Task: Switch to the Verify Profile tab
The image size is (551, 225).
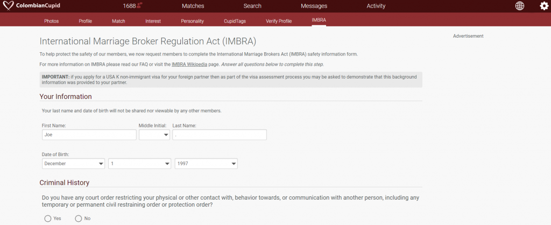Action: coord(279,21)
